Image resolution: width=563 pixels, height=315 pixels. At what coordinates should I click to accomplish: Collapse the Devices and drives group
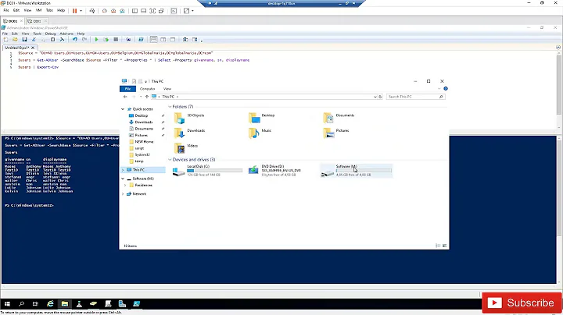[169, 159]
